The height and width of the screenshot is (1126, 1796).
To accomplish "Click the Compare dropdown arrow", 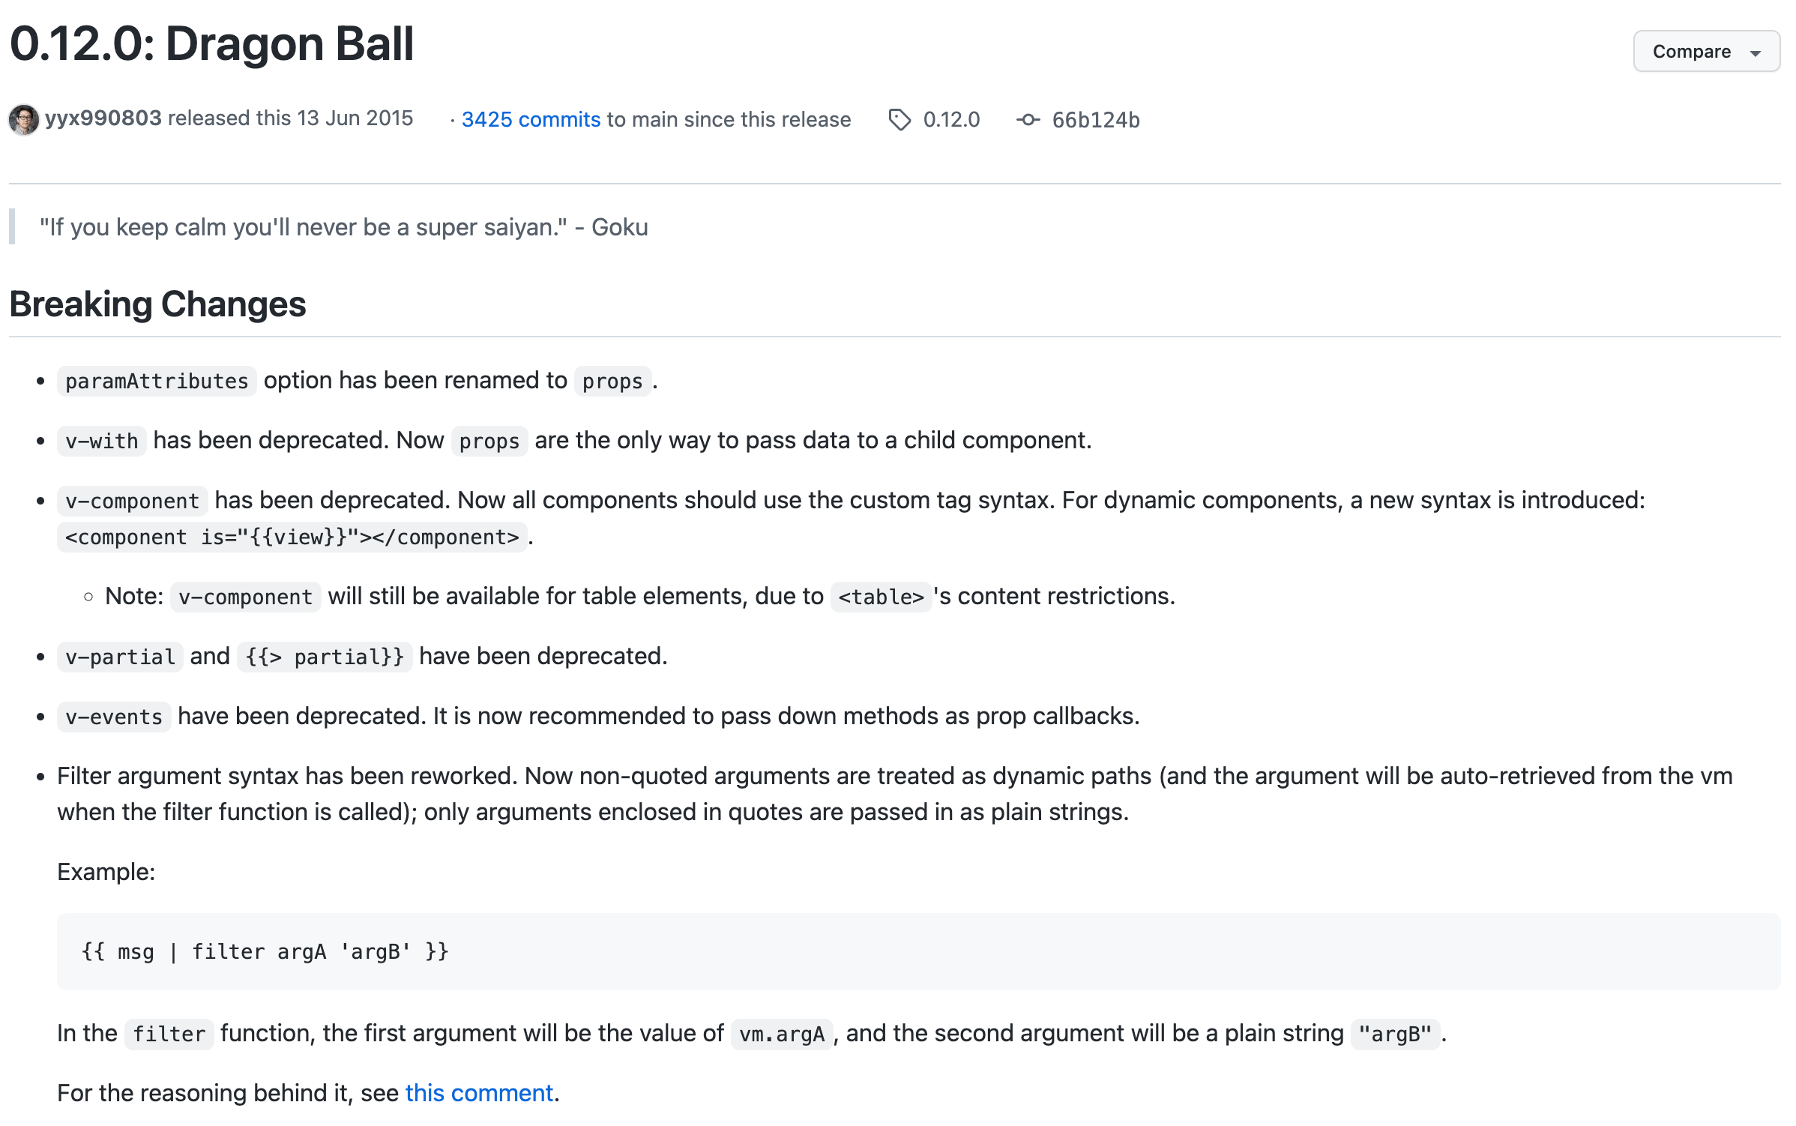I will pyautogui.click(x=1756, y=53).
